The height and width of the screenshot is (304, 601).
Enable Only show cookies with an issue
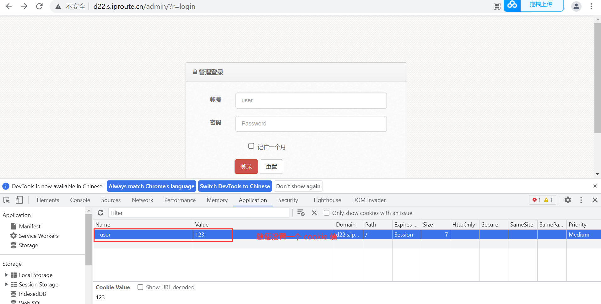click(327, 213)
